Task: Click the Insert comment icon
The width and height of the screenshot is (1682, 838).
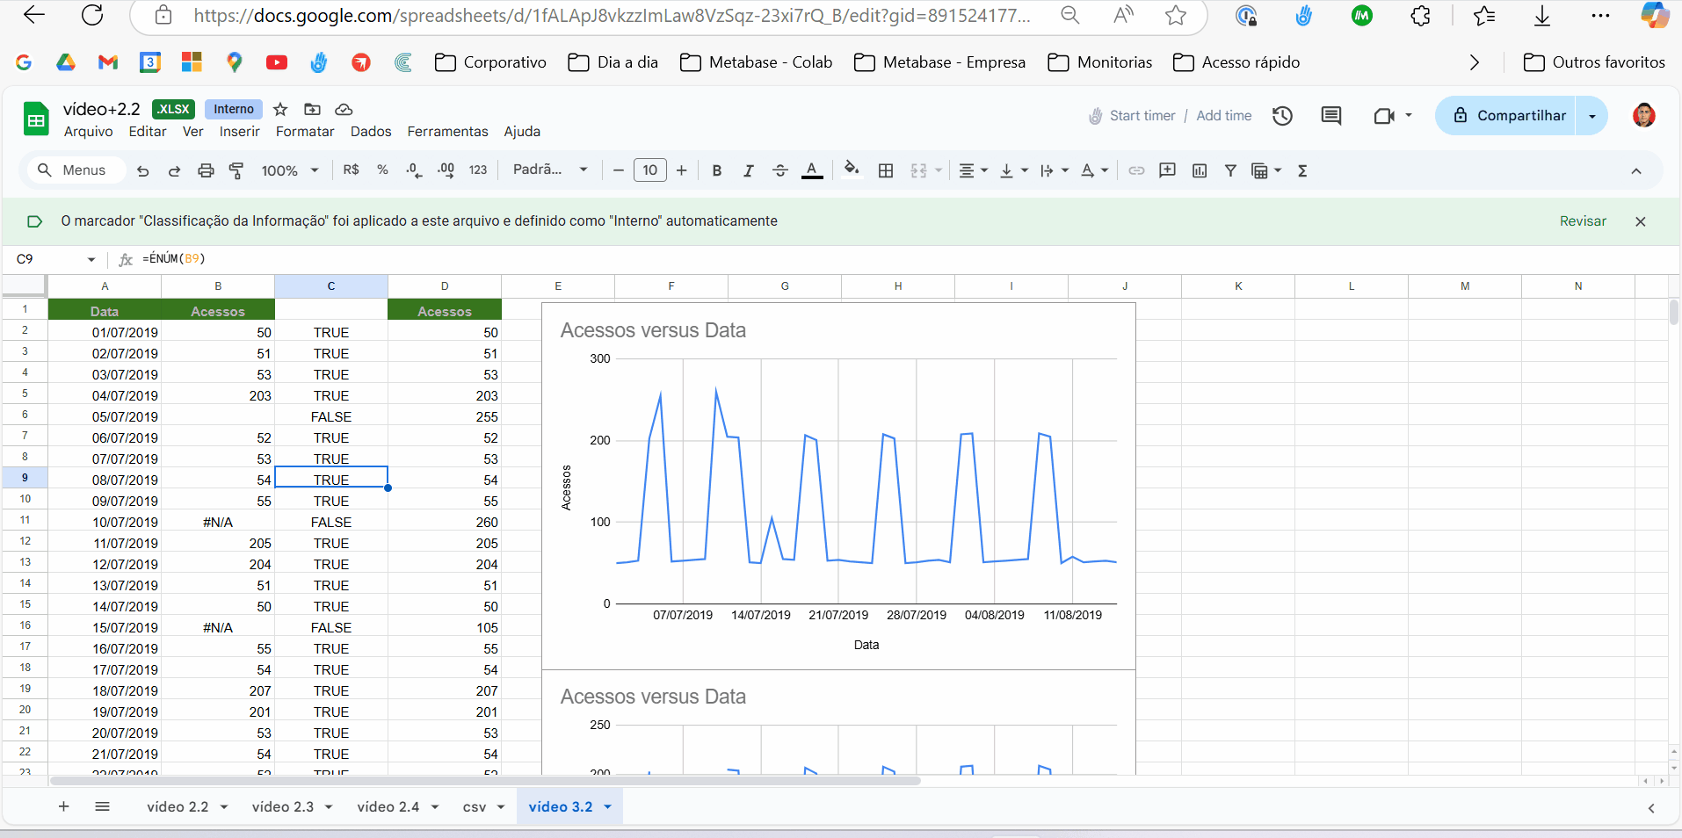Action: point(1167,170)
